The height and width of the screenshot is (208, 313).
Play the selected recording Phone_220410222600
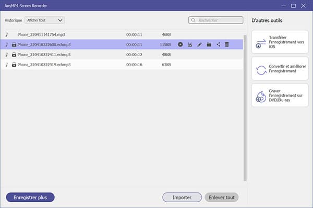pos(180,44)
